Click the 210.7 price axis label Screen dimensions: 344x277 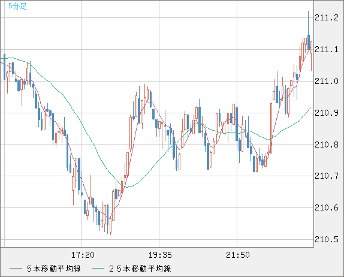tap(327, 176)
